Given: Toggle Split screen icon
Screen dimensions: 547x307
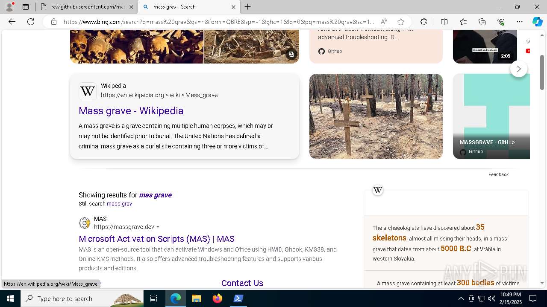Looking at the screenshot, I should (x=444, y=22).
